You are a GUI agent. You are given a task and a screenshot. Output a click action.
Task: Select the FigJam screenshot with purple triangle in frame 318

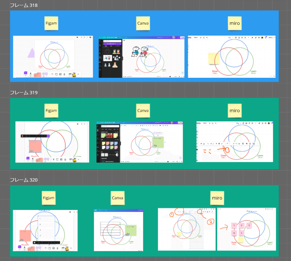(x=53, y=57)
